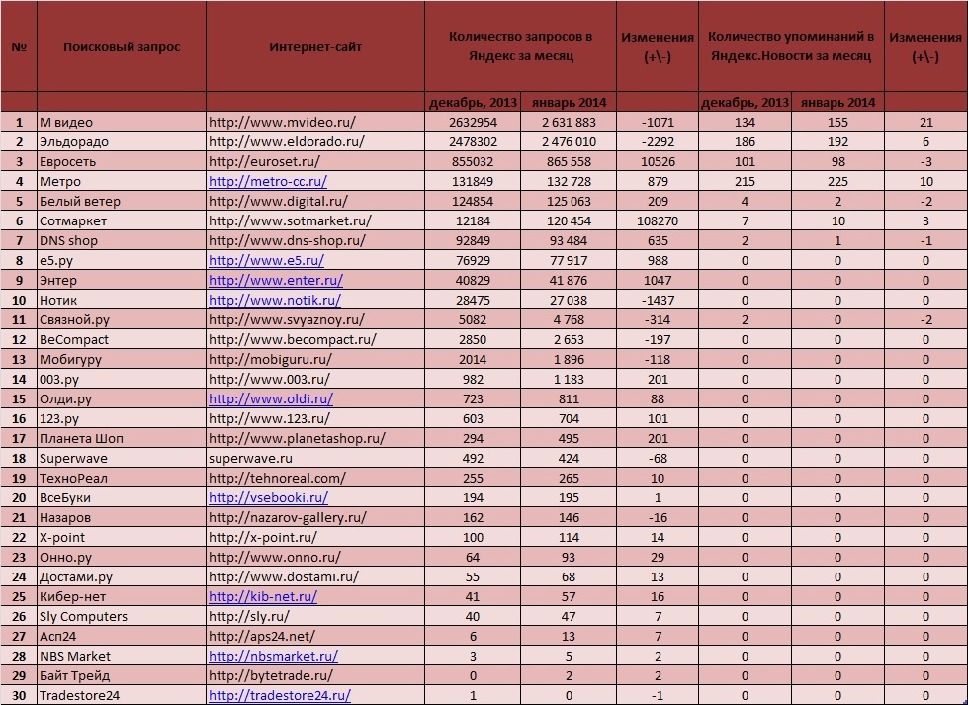Select the 'Байт Трейд' cell
968x705 pixels.
coord(122,675)
